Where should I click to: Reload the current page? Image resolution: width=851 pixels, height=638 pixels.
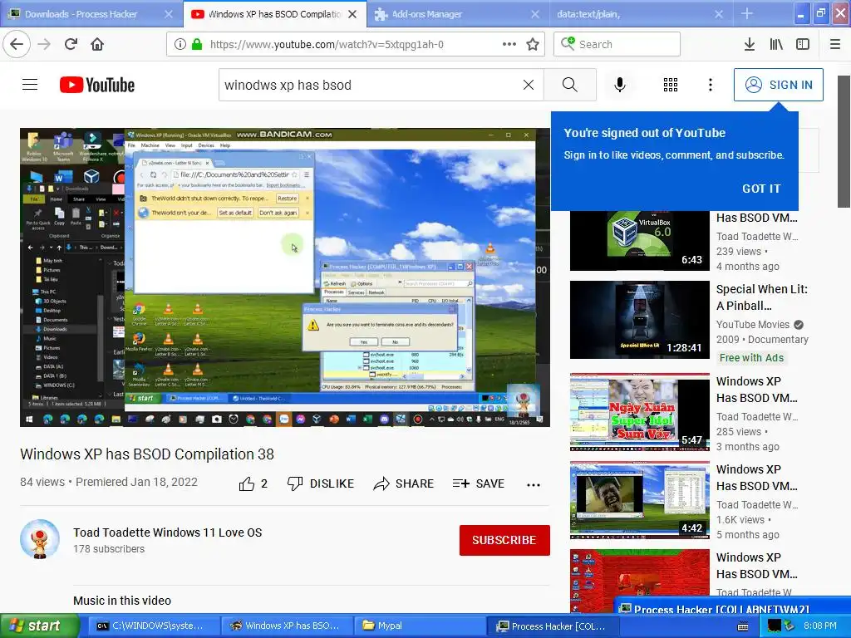click(x=71, y=44)
